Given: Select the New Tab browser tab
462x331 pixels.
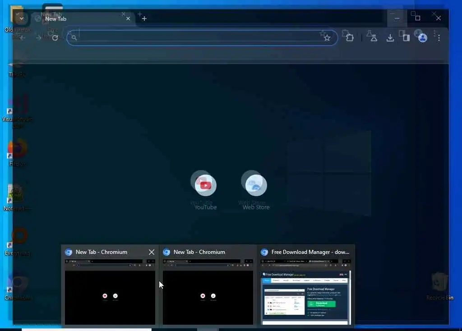Looking at the screenshot, I should point(83,19).
